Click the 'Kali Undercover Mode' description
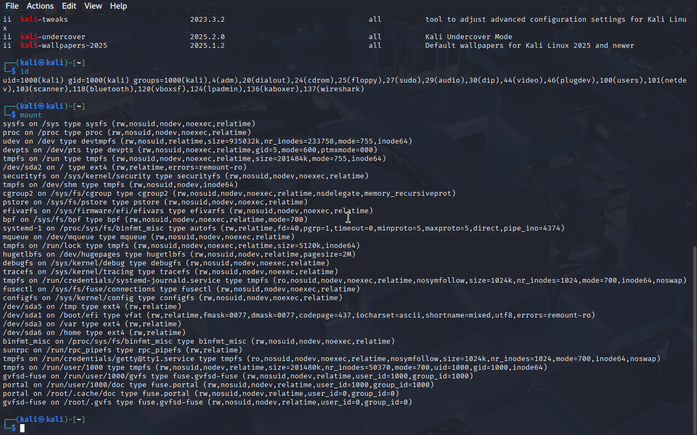The width and height of the screenshot is (697, 435). (x=469, y=36)
